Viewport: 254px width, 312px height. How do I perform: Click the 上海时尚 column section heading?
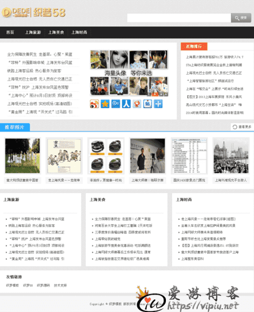(184, 200)
